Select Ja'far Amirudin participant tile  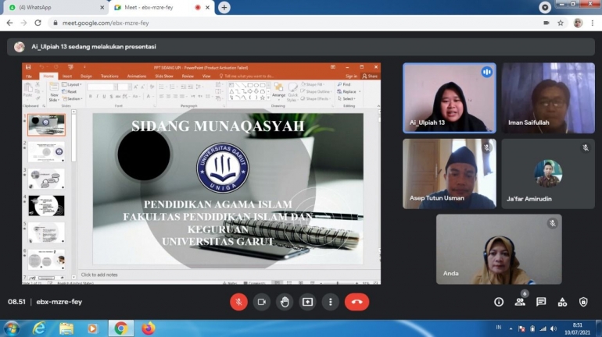click(548, 173)
